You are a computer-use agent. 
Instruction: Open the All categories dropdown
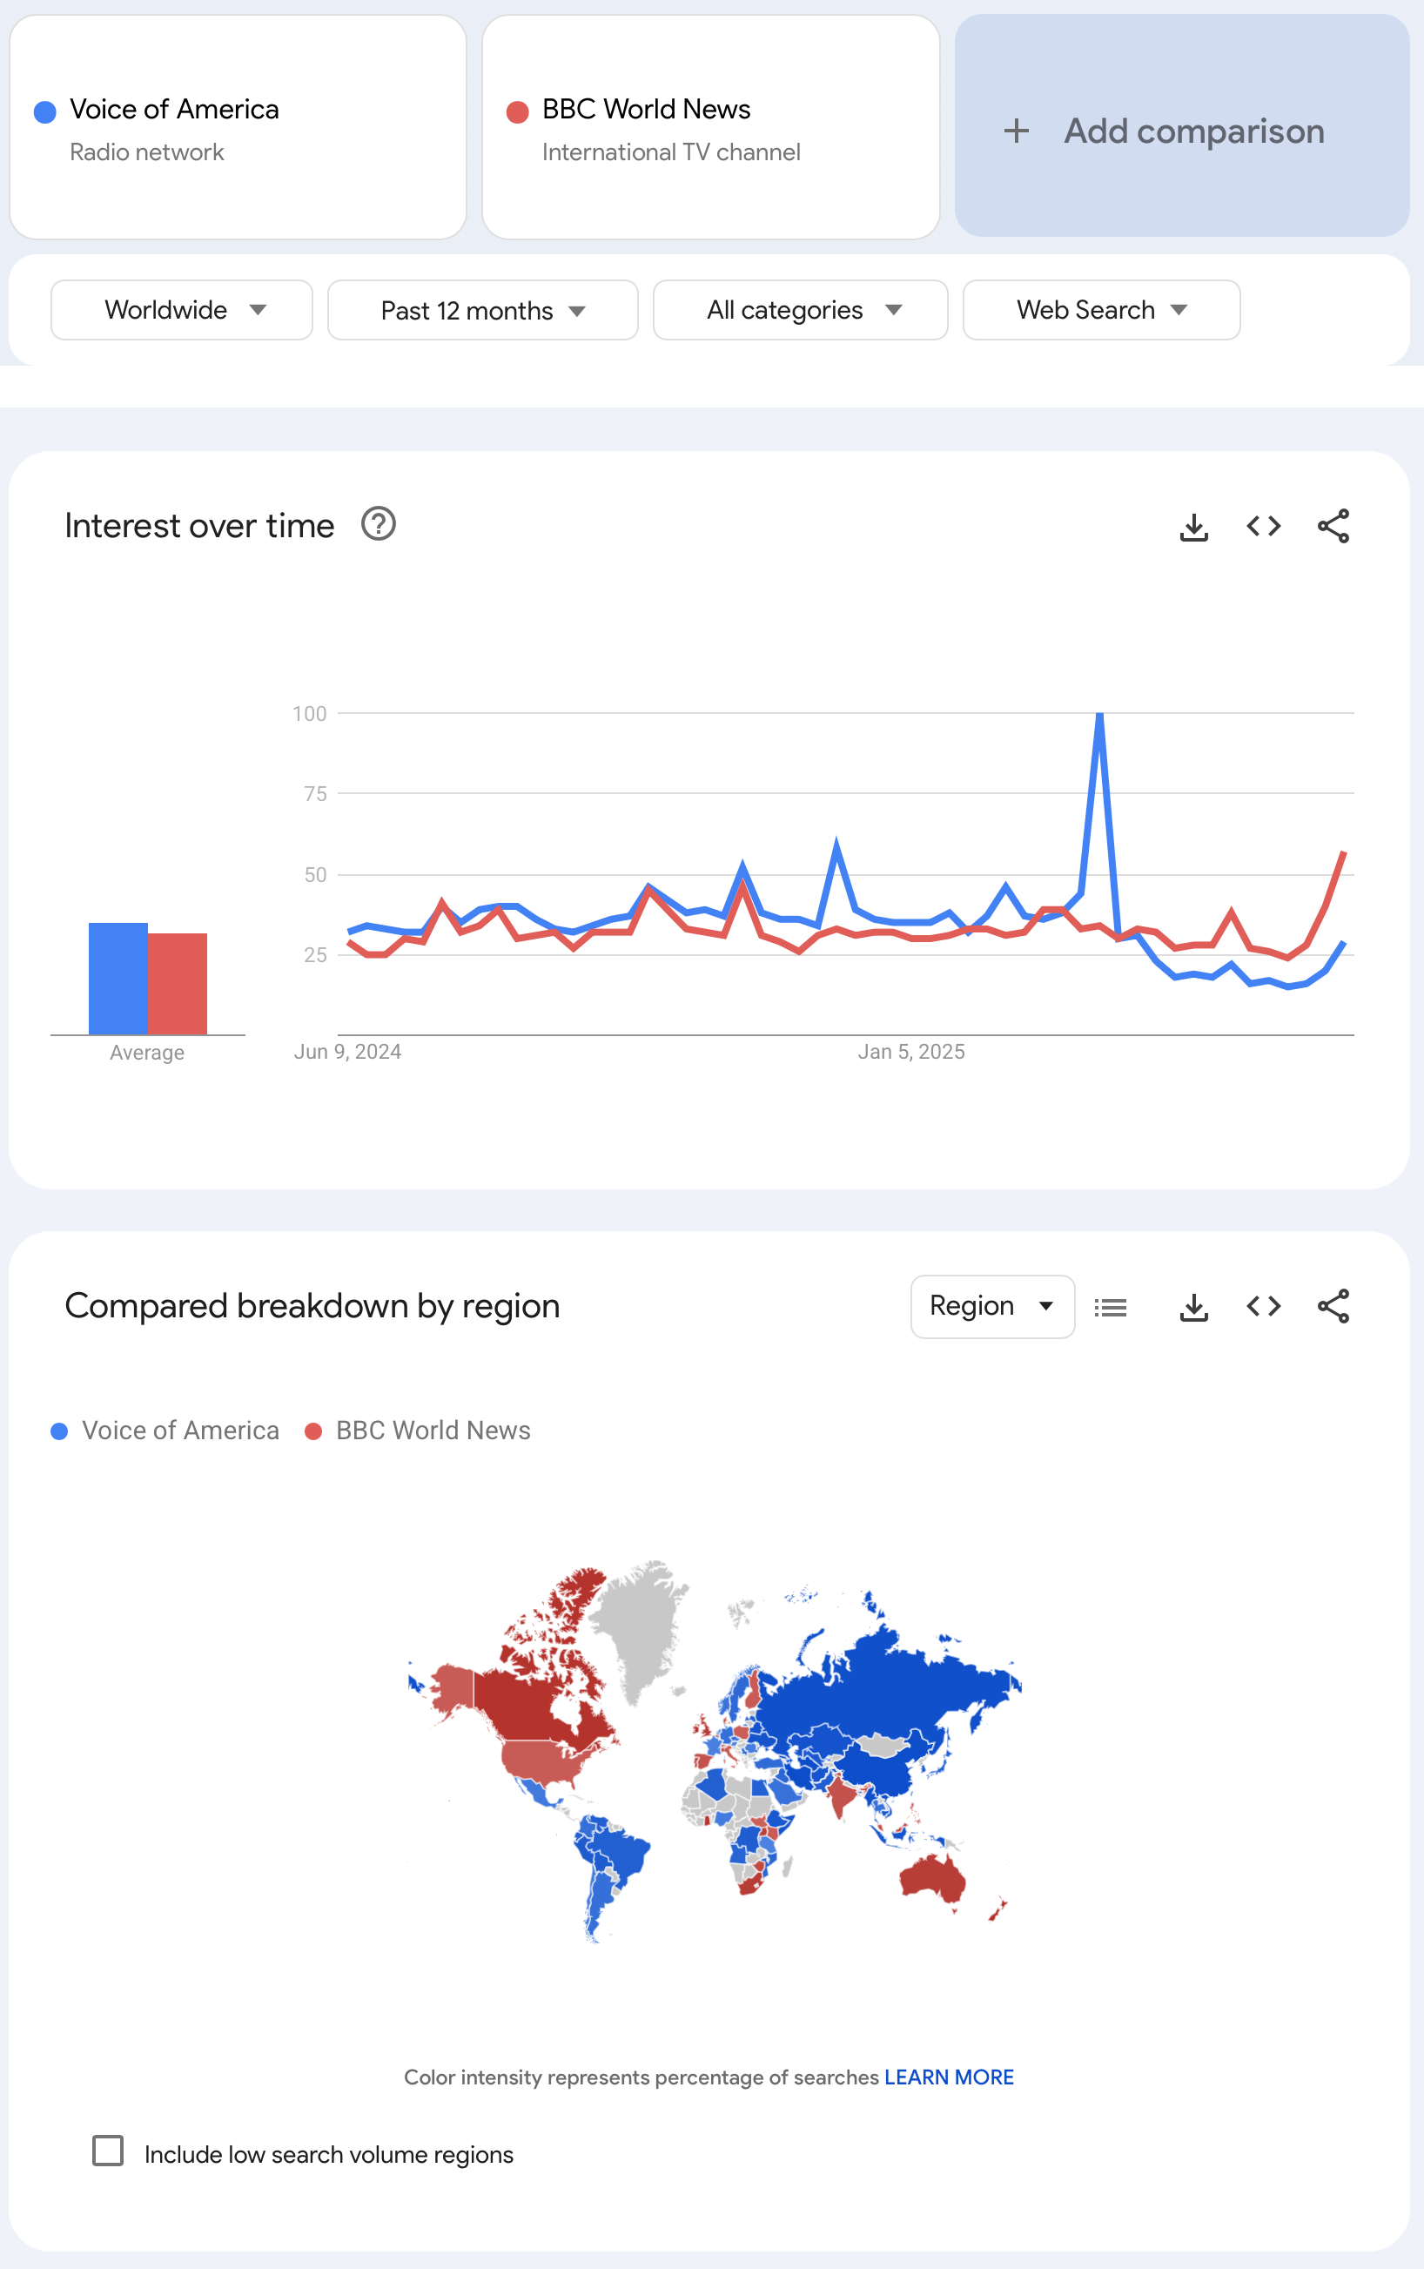[800, 310]
